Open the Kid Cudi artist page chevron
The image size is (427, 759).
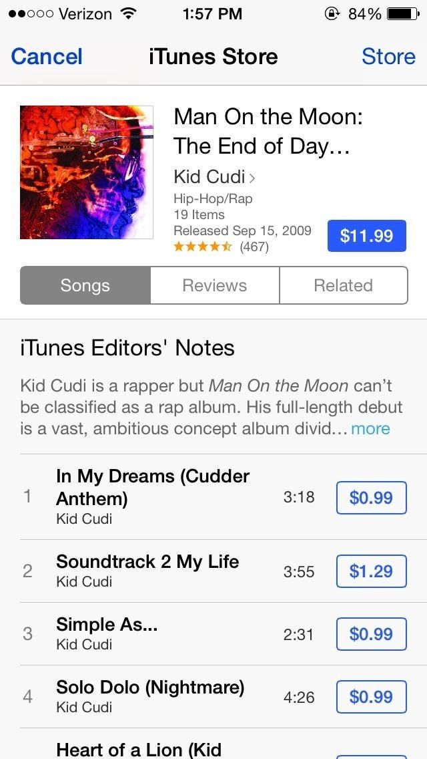click(x=252, y=178)
